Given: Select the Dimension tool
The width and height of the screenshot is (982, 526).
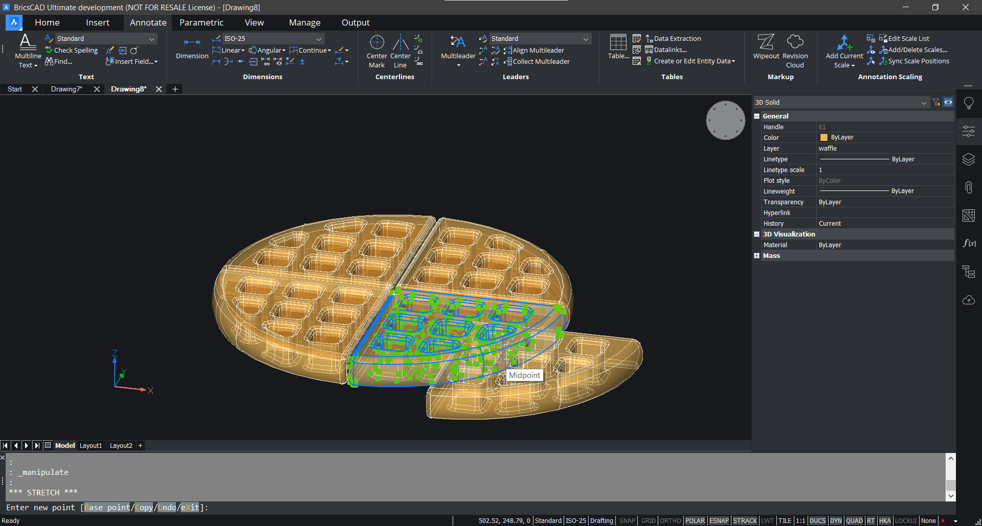Looking at the screenshot, I should [191, 49].
